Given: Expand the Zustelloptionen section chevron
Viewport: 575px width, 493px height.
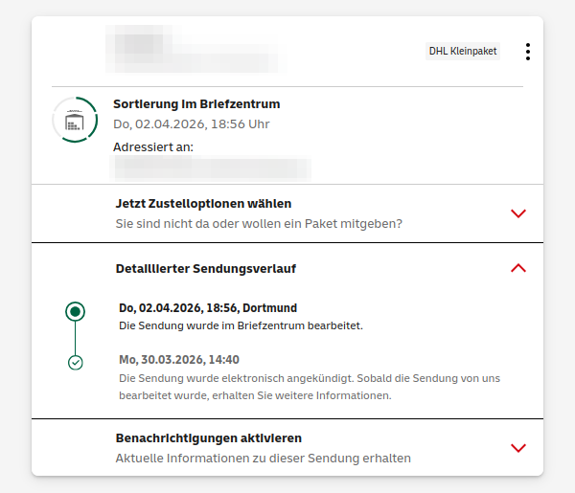Looking at the screenshot, I should [518, 213].
